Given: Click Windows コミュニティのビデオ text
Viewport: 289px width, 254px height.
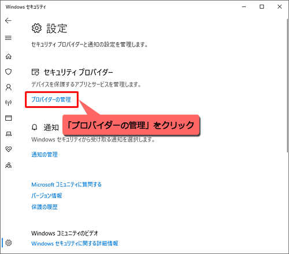Looking at the screenshot, I should tap(65, 233).
